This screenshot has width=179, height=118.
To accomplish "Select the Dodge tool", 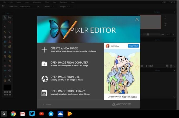I will click(x=5, y=61).
